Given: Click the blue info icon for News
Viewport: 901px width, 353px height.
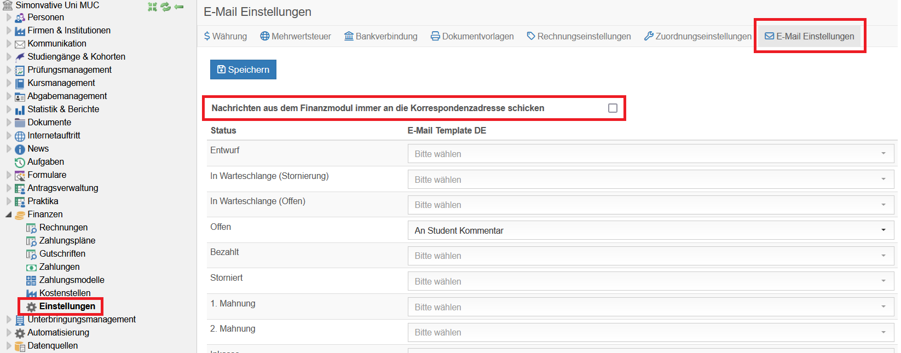Looking at the screenshot, I should 20,149.
